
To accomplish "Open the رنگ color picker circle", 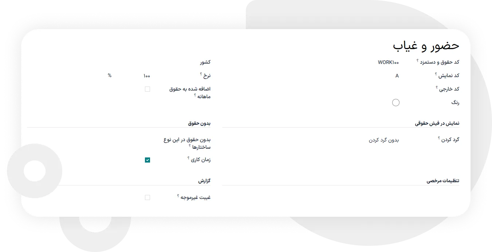I will [x=395, y=103].
